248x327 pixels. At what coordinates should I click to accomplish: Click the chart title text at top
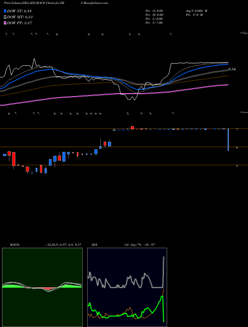[x=56, y=3]
